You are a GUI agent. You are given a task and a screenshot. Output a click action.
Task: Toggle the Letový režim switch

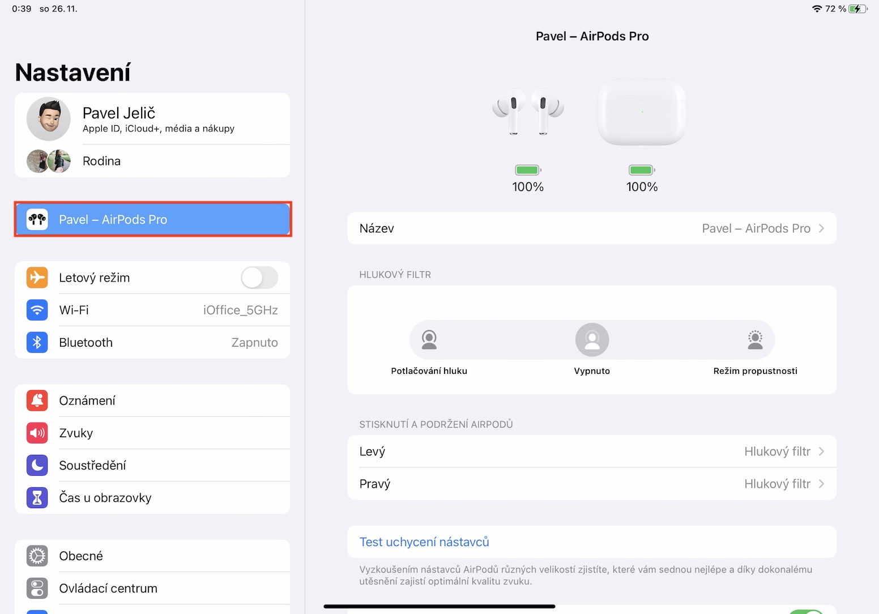pos(259,278)
